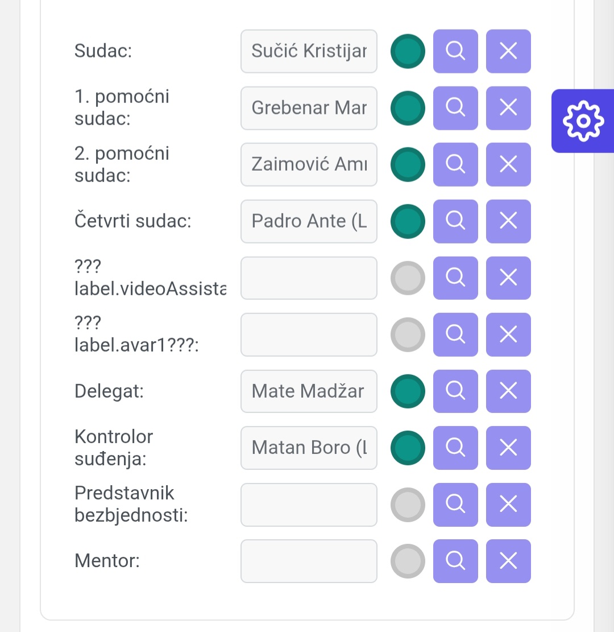The image size is (614, 632).
Task: Search for the label.videoAssistant role
Action: pos(455,278)
